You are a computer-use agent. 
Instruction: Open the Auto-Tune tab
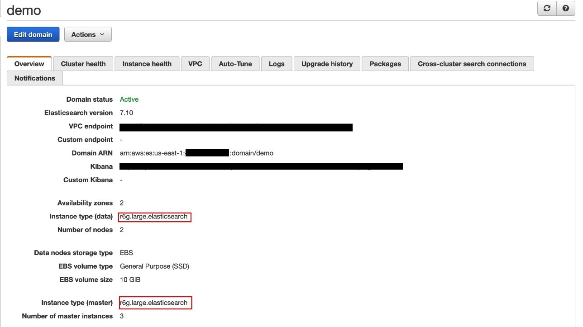point(235,64)
